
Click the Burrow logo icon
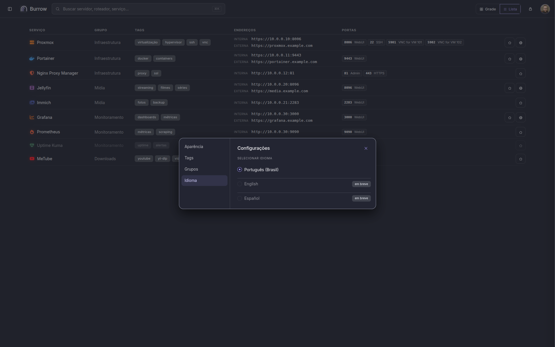(x=24, y=9)
